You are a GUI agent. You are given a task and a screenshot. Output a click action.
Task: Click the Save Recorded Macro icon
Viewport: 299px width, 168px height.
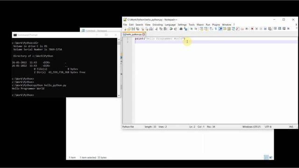270,29
